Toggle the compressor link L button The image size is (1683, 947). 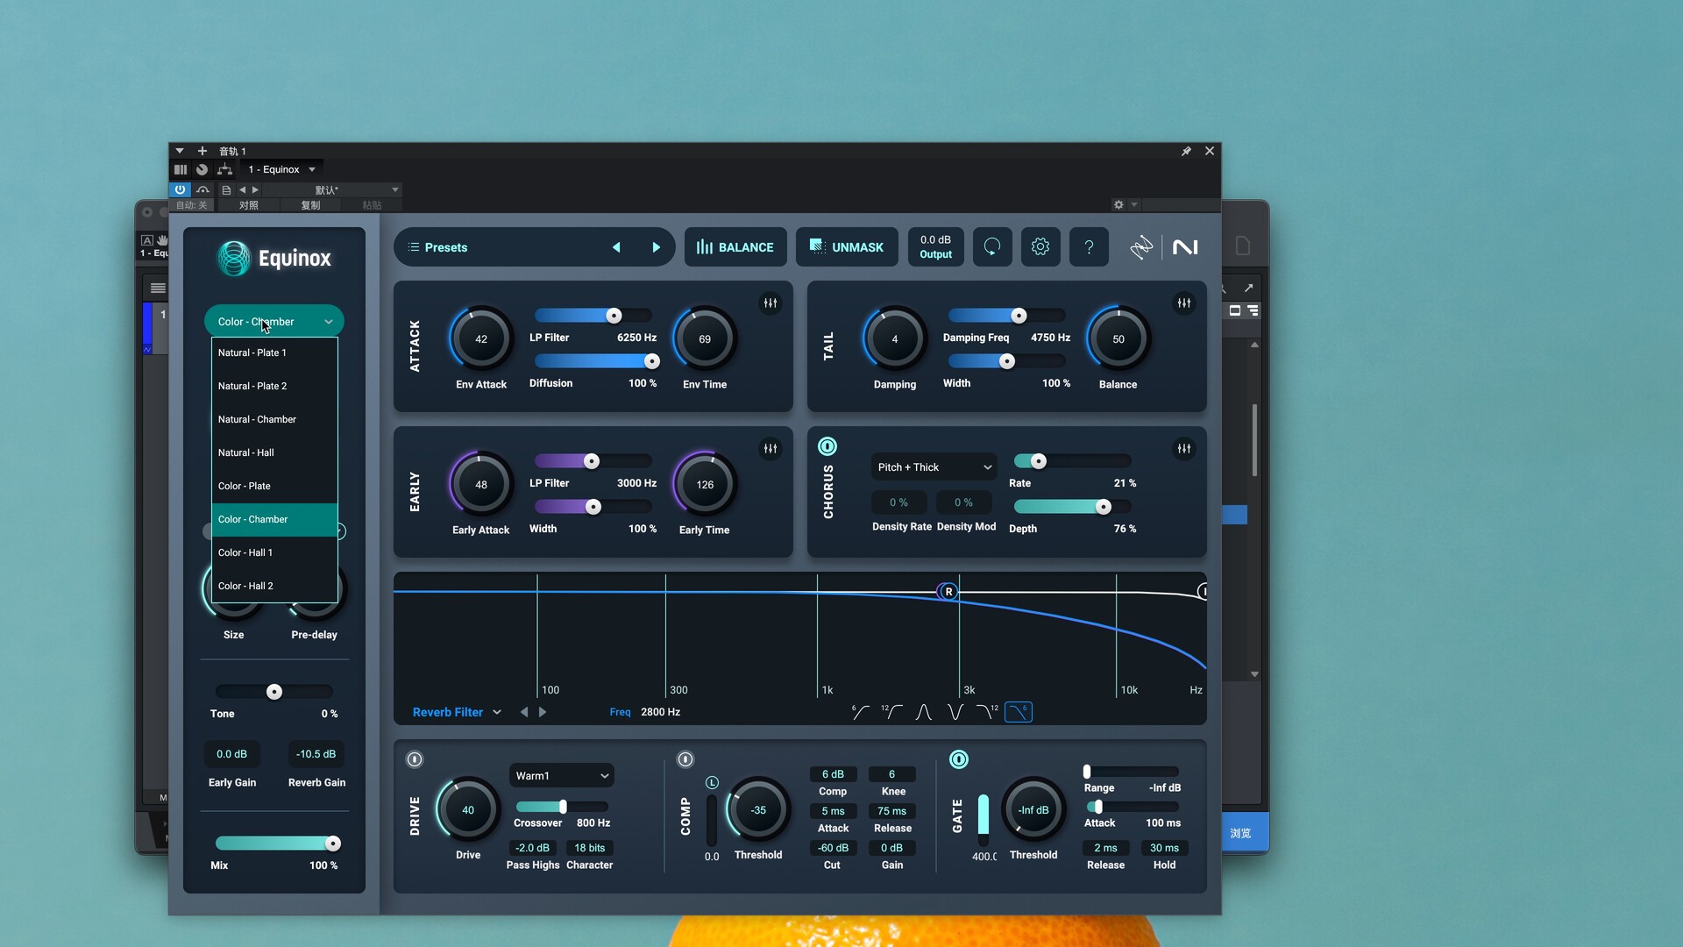coord(712,782)
